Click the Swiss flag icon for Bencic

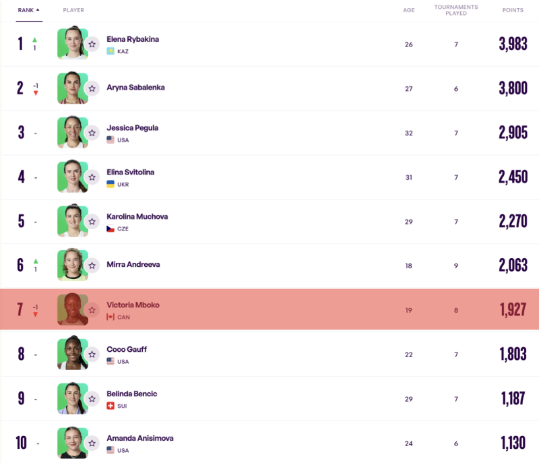(x=110, y=406)
